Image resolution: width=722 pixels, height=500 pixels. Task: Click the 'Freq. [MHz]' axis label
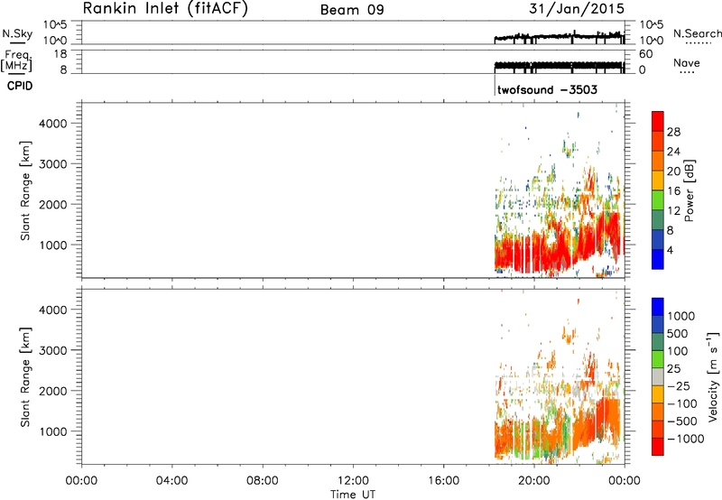pyautogui.click(x=16, y=61)
